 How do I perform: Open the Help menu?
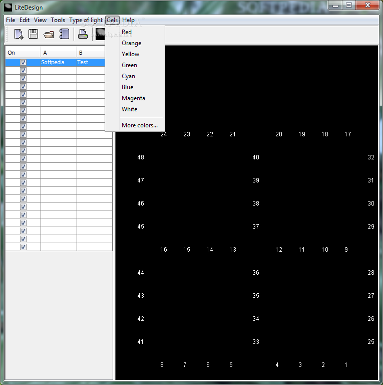tap(128, 20)
